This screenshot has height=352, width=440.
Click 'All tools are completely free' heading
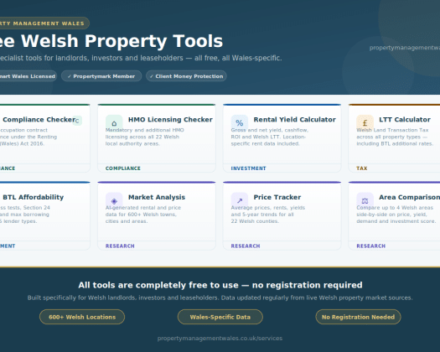pyautogui.click(x=220, y=285)
